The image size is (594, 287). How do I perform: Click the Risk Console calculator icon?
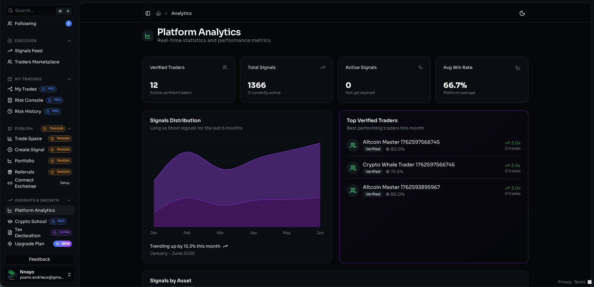click(x=10, y=100)
